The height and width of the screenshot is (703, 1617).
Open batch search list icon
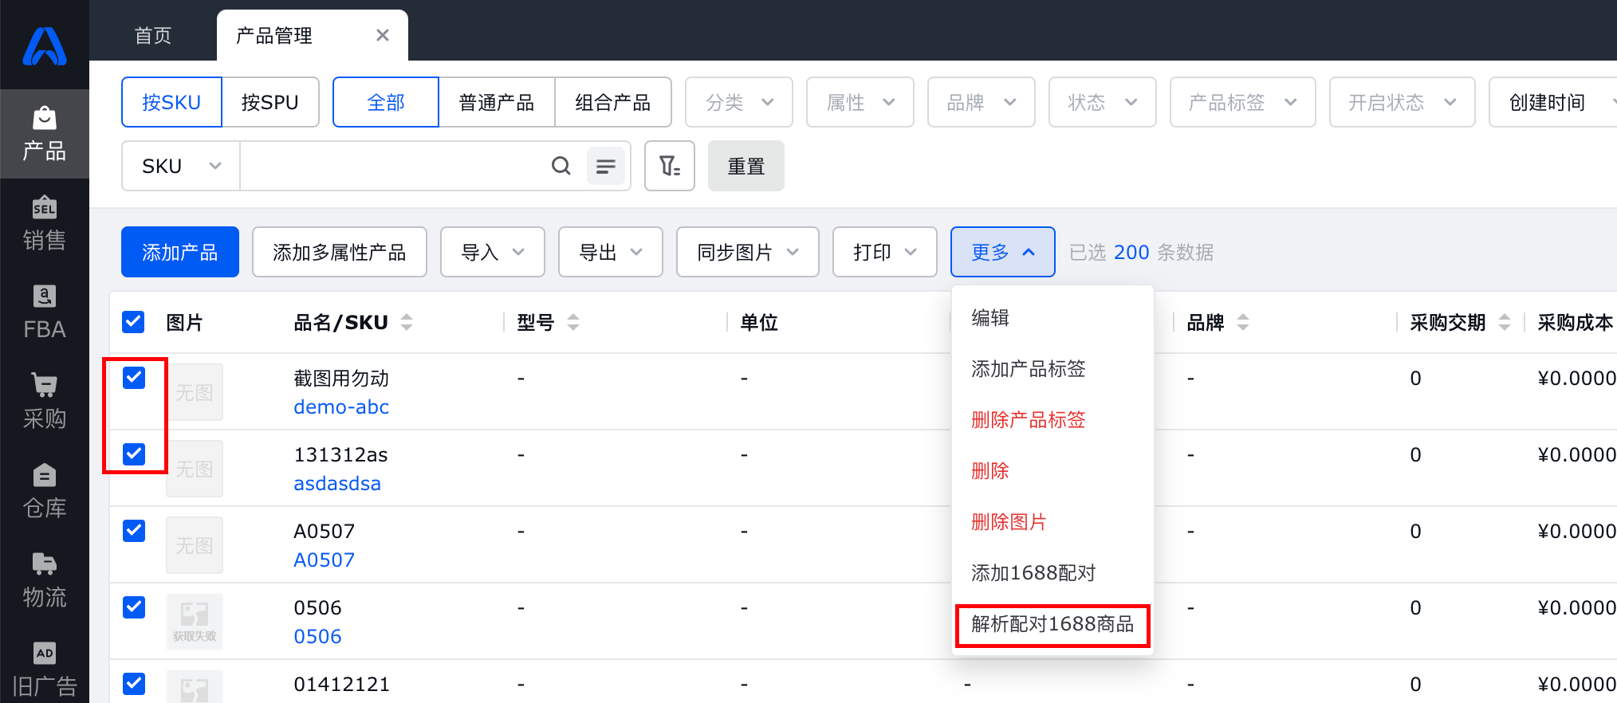[x=606, y=166]
